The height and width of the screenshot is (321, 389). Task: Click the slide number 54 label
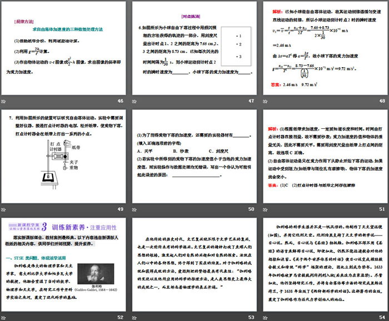(x=381, y=317)
